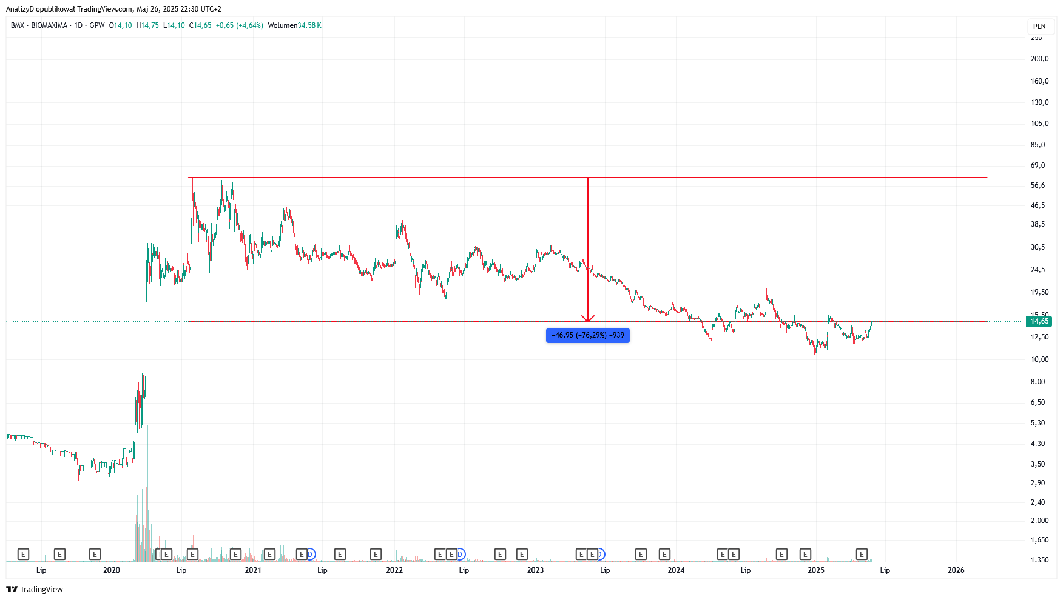Click the 56,6 price axis label
The width and height of the screenshot is (1063, 600).
pos(1038,185)
